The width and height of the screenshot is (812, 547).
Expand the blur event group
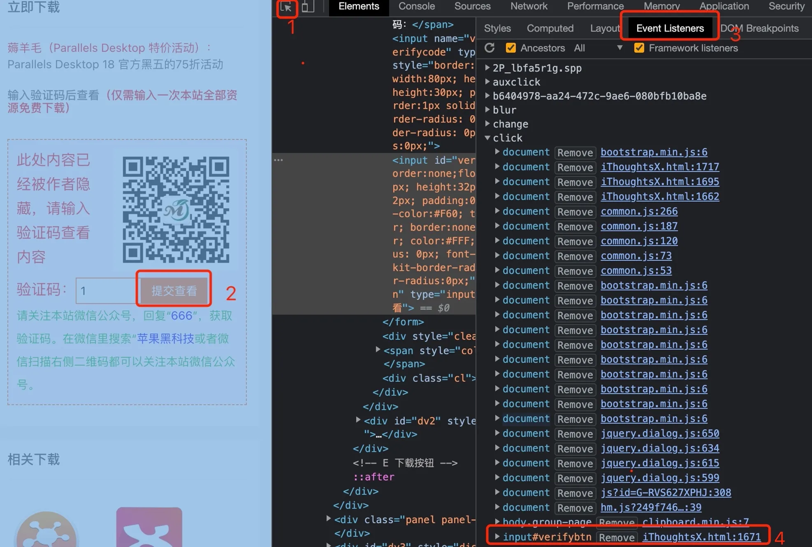[x=487, y=110]
